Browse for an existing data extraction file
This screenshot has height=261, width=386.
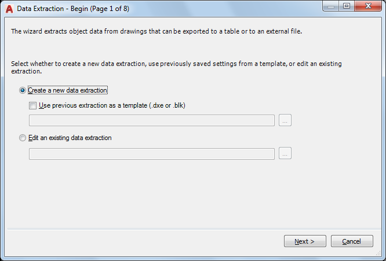pyautogui.click(x=285, y=153)
